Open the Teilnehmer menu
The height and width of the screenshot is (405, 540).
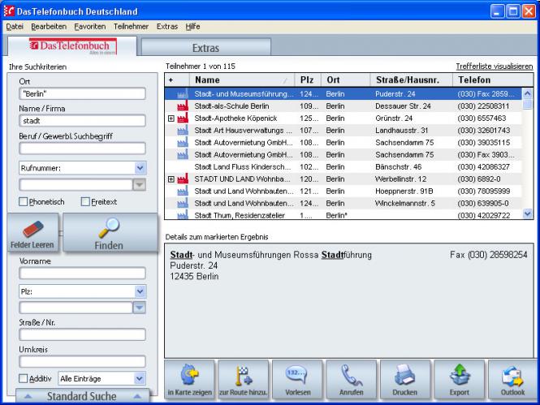[131, 27]
